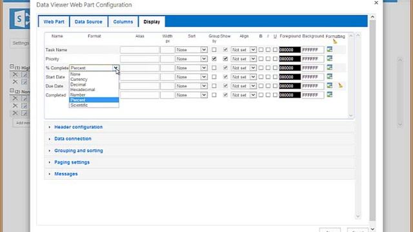Toggle Show checkbox for Due Date row
This screenshot has width=413, height=232.
point(225,86)
